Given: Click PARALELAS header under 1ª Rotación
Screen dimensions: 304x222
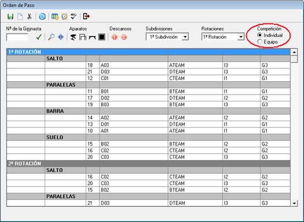Looking at the screenshot, I should pos(148,85).
